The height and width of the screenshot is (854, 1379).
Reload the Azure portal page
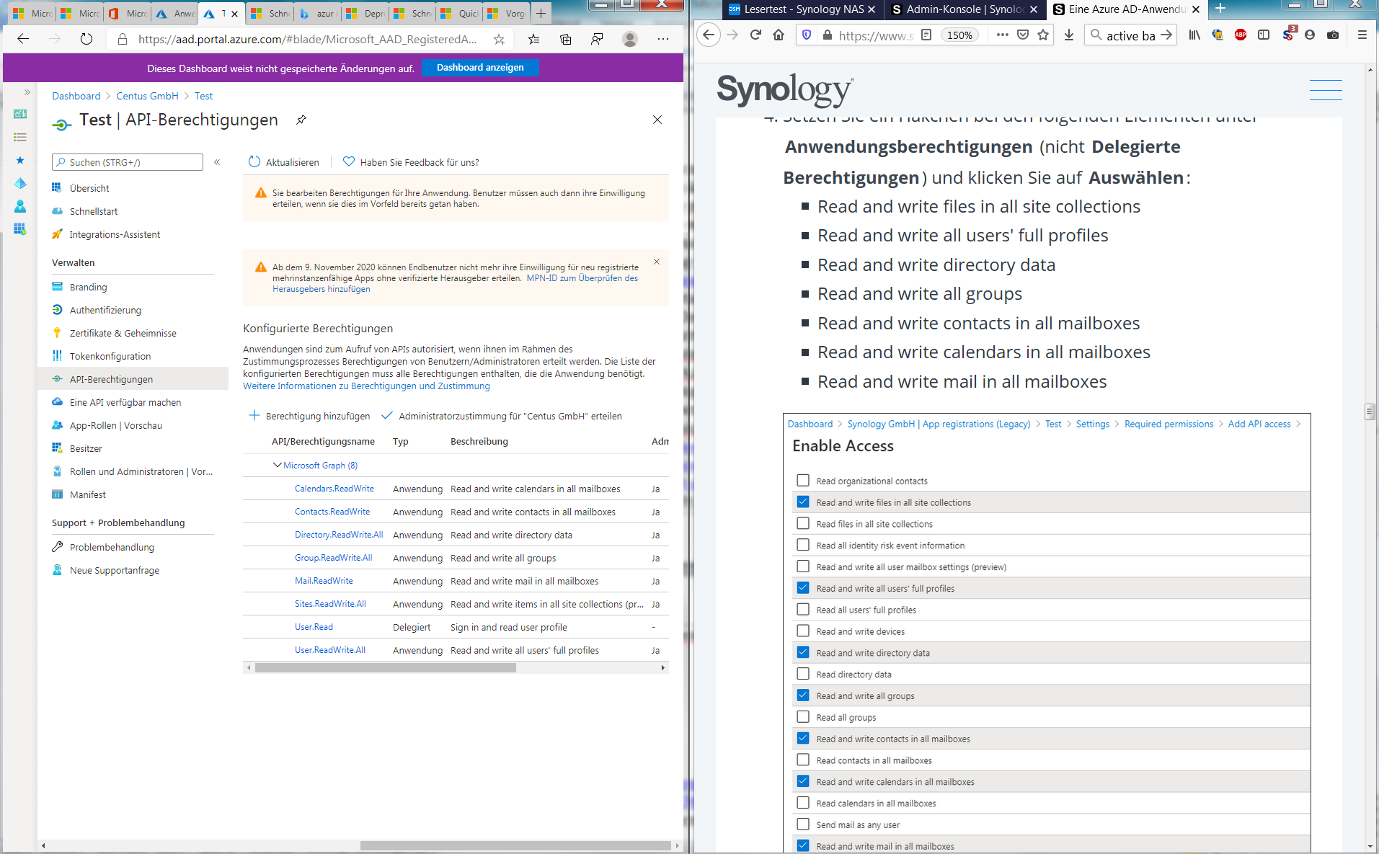(87, 39)
